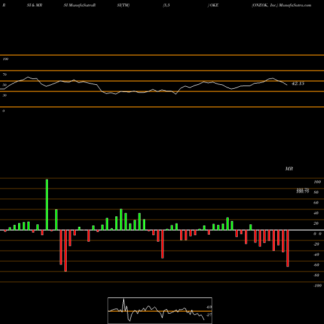The height and width of the screenshot is (324, 324).
Task: Click the RSI axis label 70
Action: pos(5,75)
